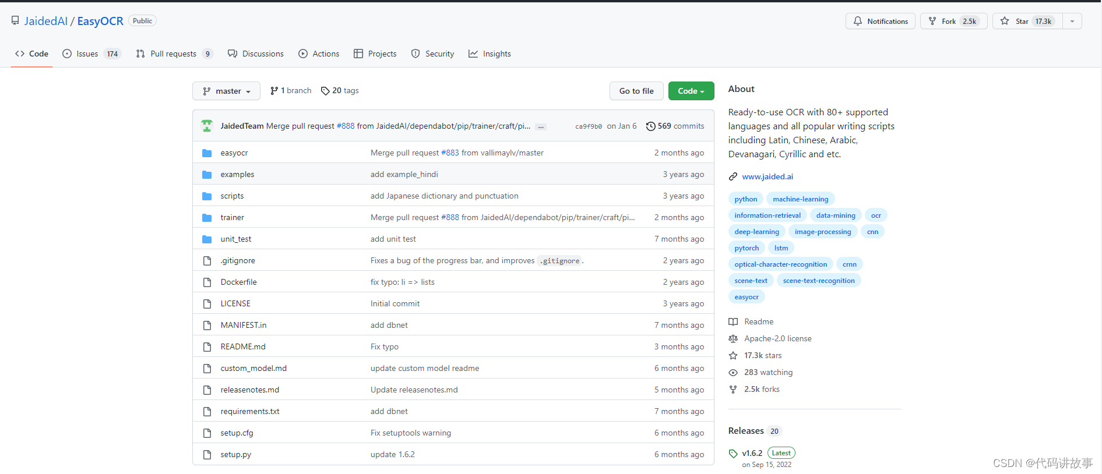Select the optical-character-recognition topic tag
Viewport: 1102px width, 474px height.
point(781,264)
